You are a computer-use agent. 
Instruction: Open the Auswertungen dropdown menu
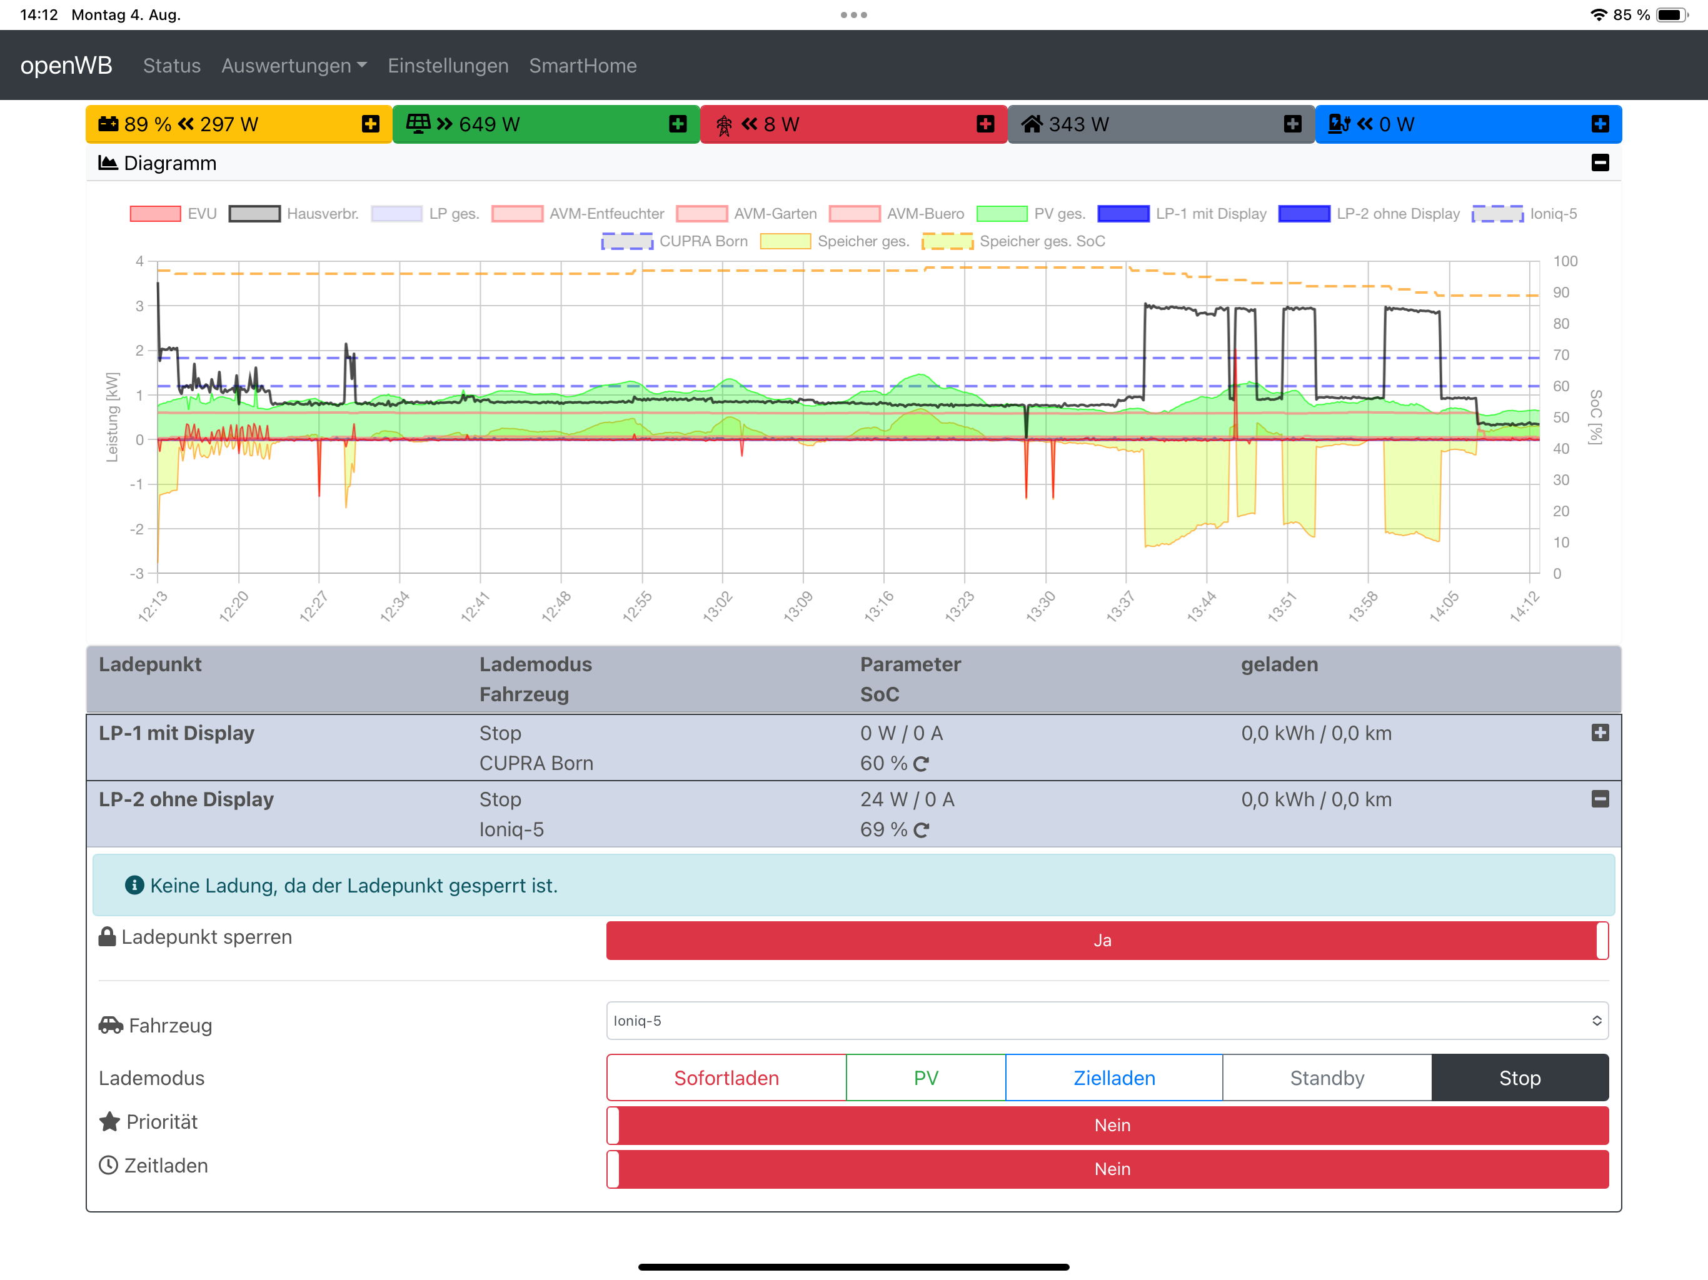[293, 66]
